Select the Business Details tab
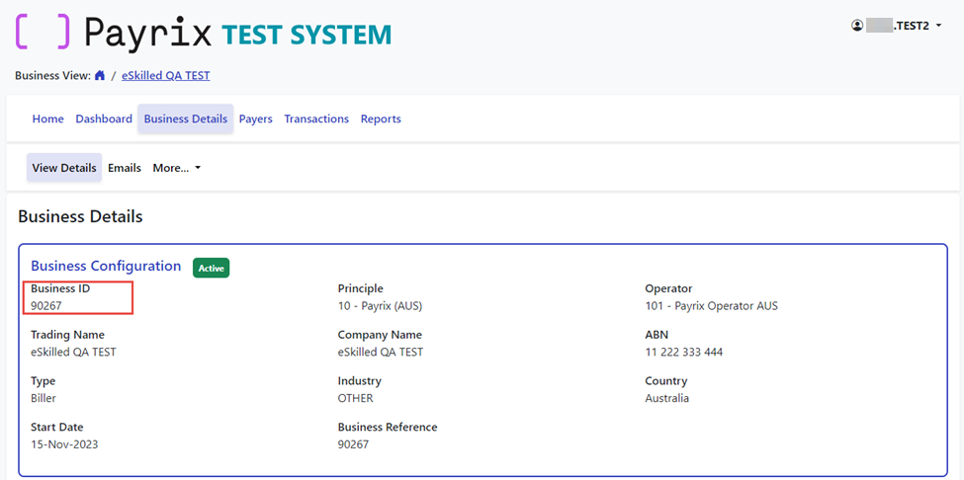The image size is (964, 480). (x=186, y=119)
